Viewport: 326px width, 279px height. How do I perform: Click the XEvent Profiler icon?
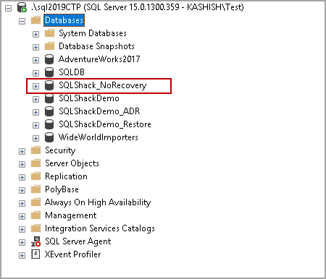pyautogui.click(x=35, y=254)
